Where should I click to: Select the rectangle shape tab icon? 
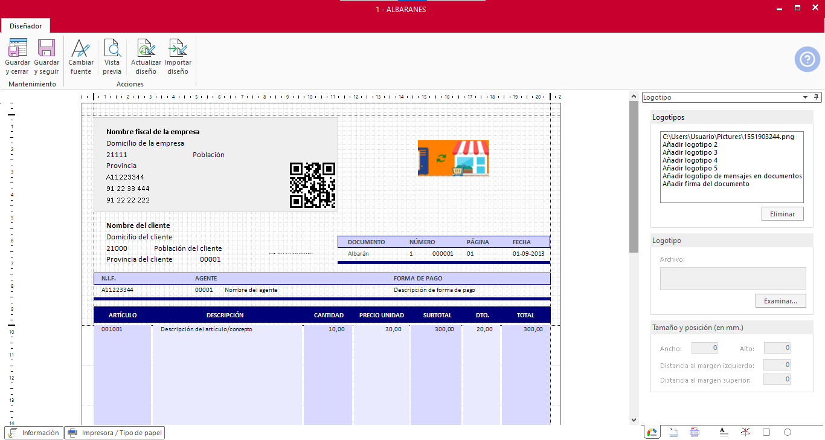coord(766,432)
